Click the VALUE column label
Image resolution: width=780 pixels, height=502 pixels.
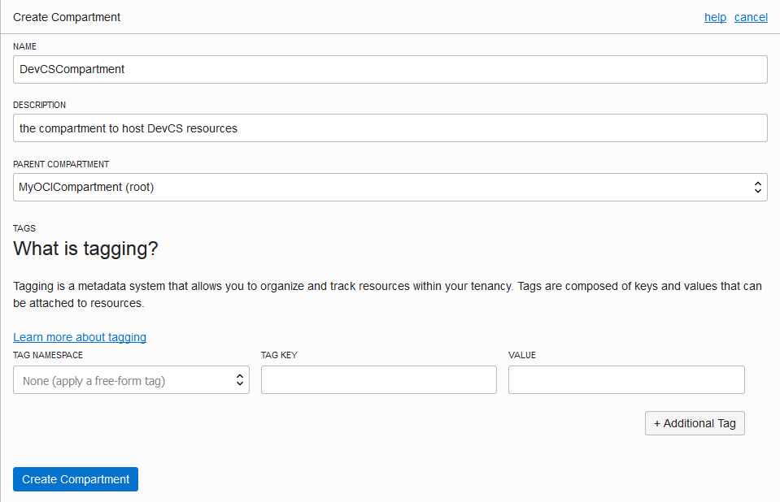522,355
